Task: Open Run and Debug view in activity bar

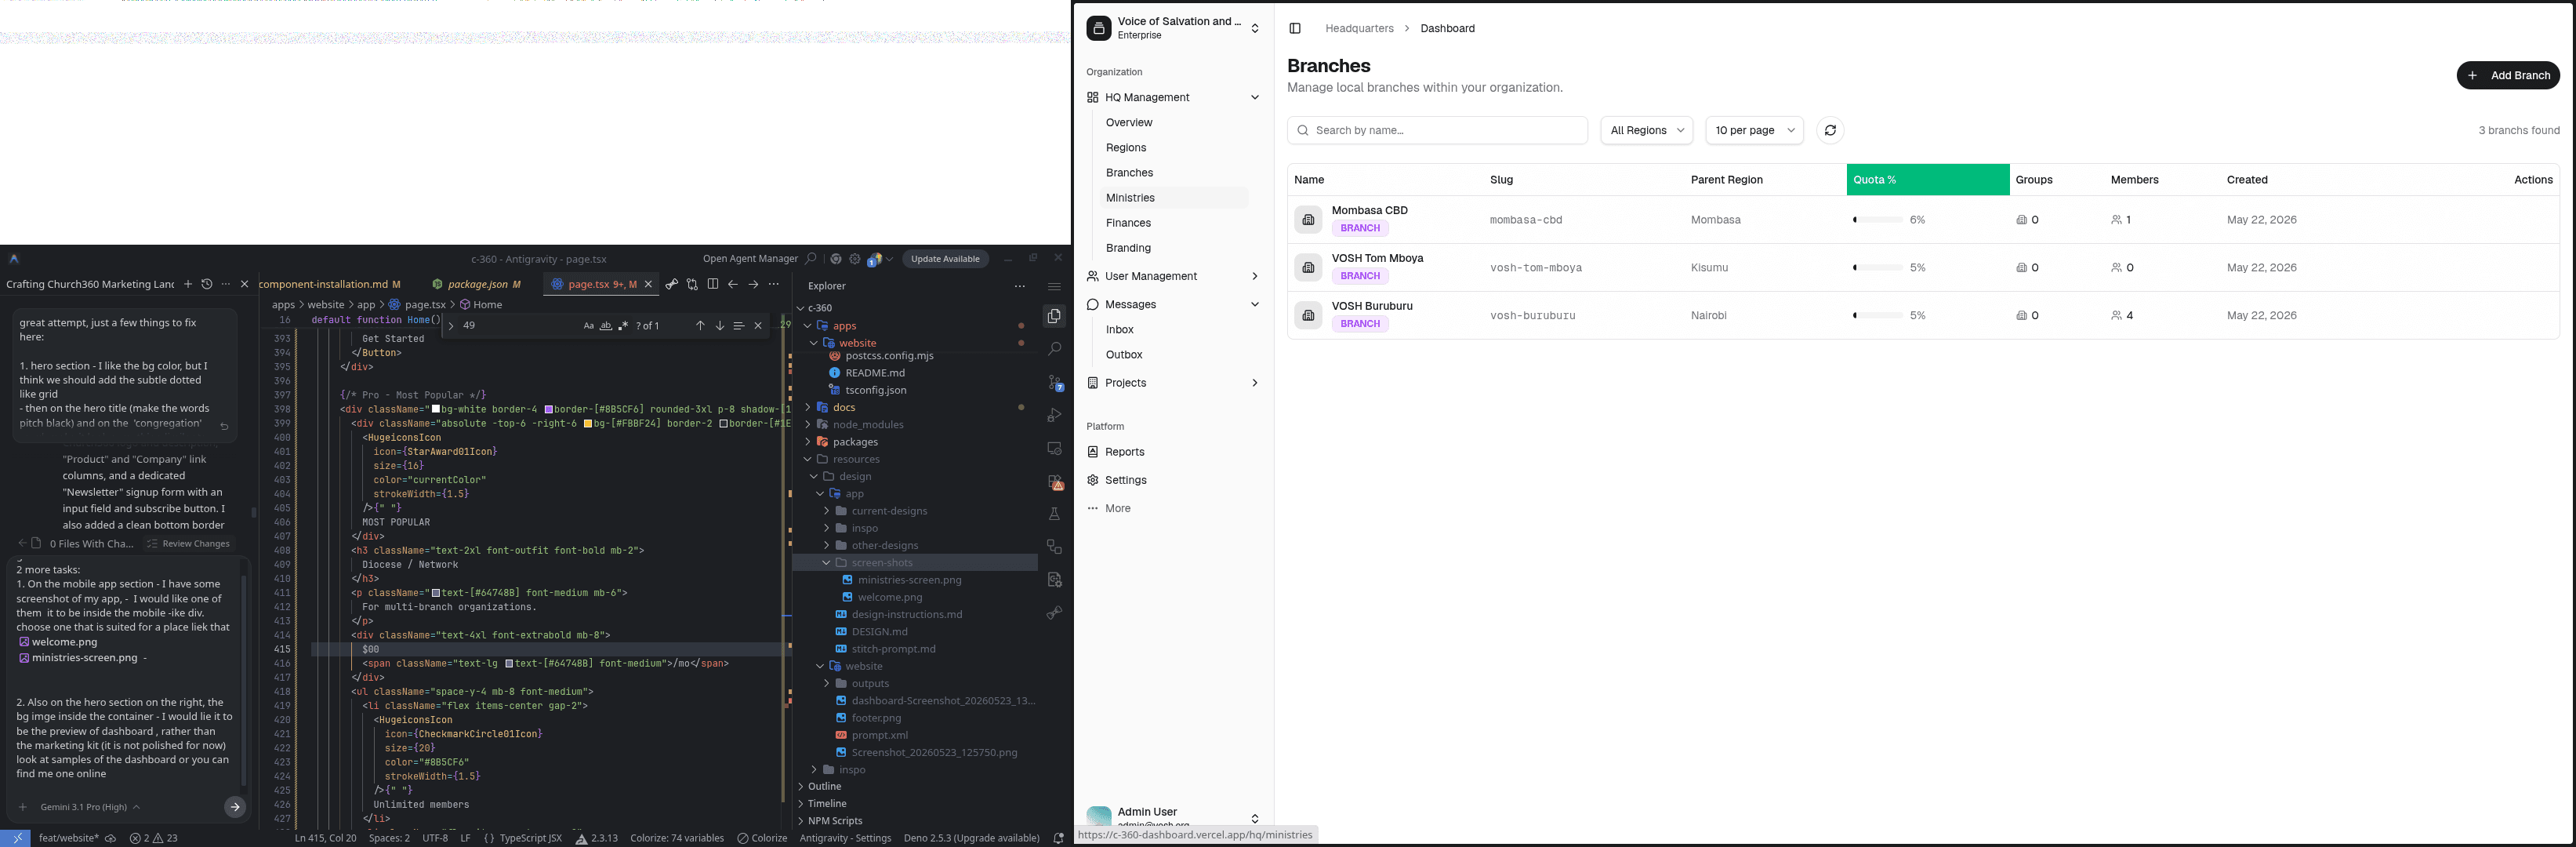Action: pyautogui.click(x=1055, y=415)
